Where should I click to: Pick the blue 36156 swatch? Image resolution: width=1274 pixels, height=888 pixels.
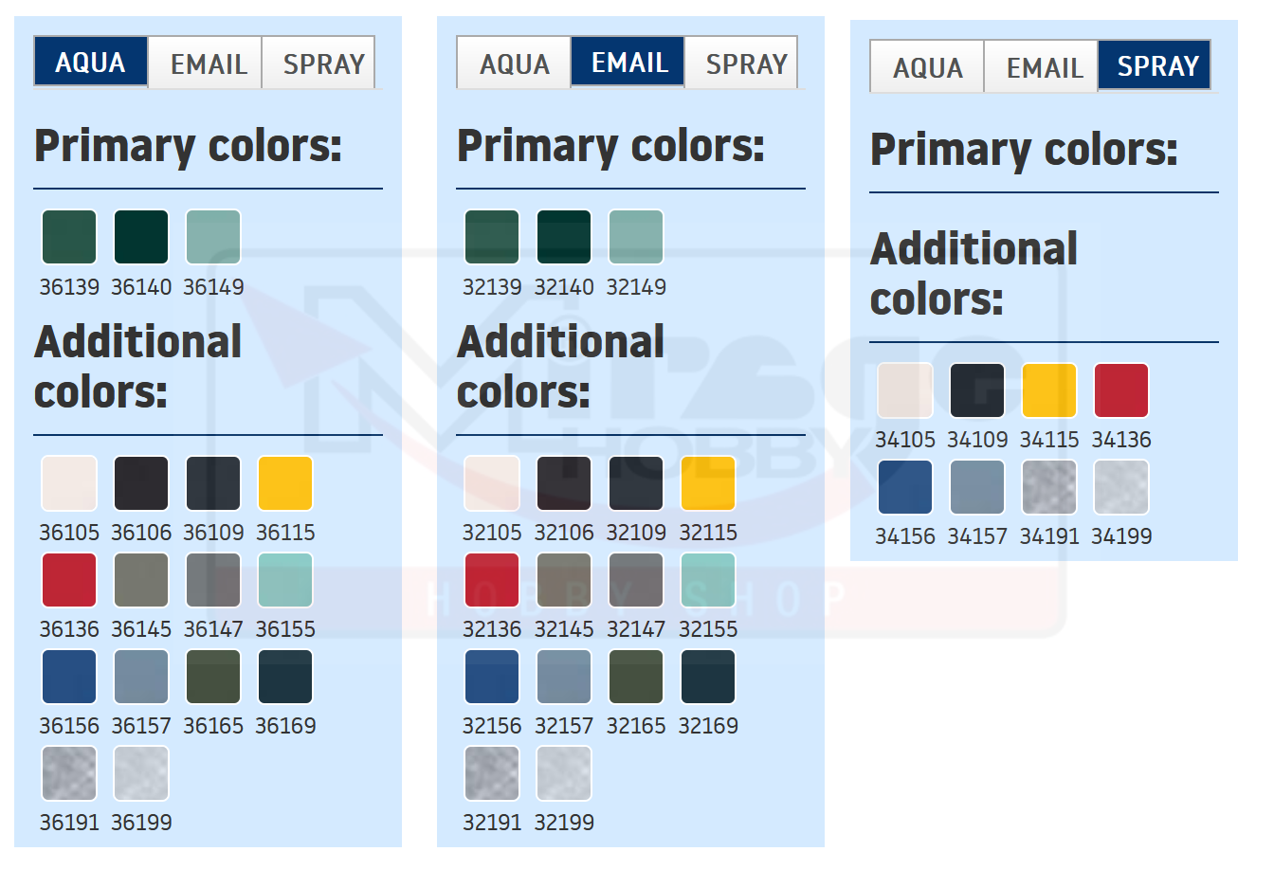point(69,677)
